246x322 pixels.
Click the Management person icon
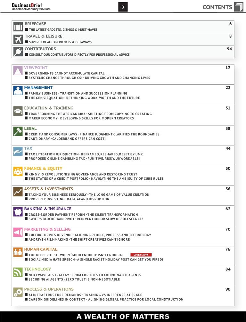tap(18, 90)
